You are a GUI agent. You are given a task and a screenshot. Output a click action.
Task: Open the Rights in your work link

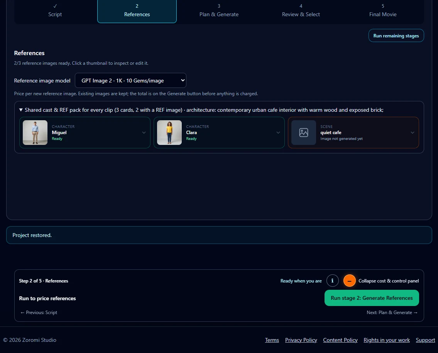(x=387, y=340)
